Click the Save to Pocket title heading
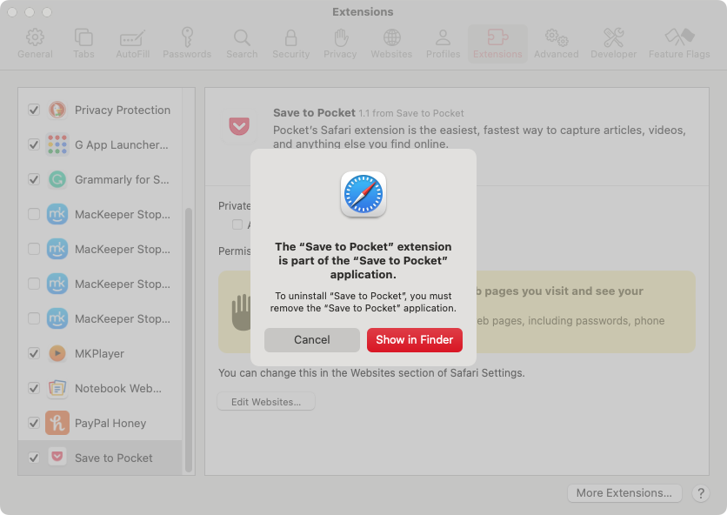Image resolution: width=727 pixels, height=515 pixels. click(x=314, y=113)
